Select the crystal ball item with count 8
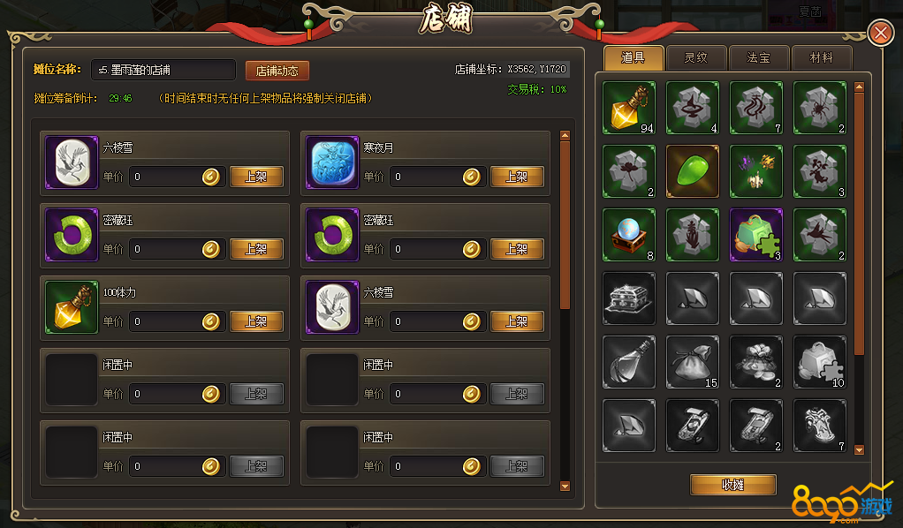Screen dimensions: 903x528 click(629, 235)
